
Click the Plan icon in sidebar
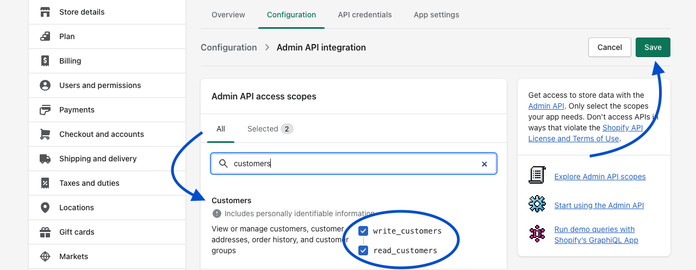pos(45,36)
